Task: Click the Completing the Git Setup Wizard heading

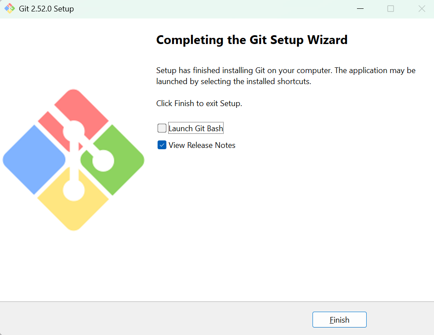Action: pyautogui.click(x=251, y=40)
